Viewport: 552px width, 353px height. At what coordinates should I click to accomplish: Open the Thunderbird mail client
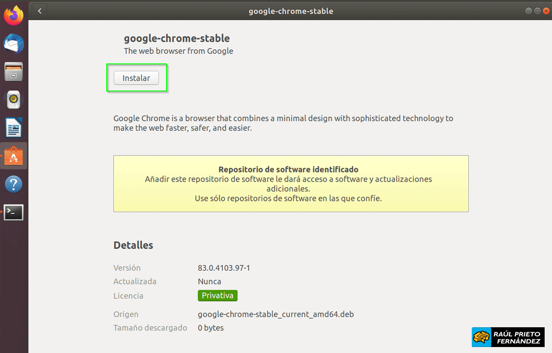[13, 44]
